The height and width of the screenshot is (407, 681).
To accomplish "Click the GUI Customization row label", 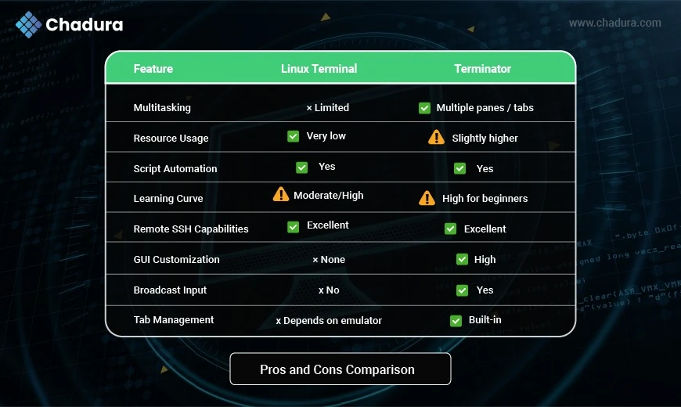I will coord(176,259).
